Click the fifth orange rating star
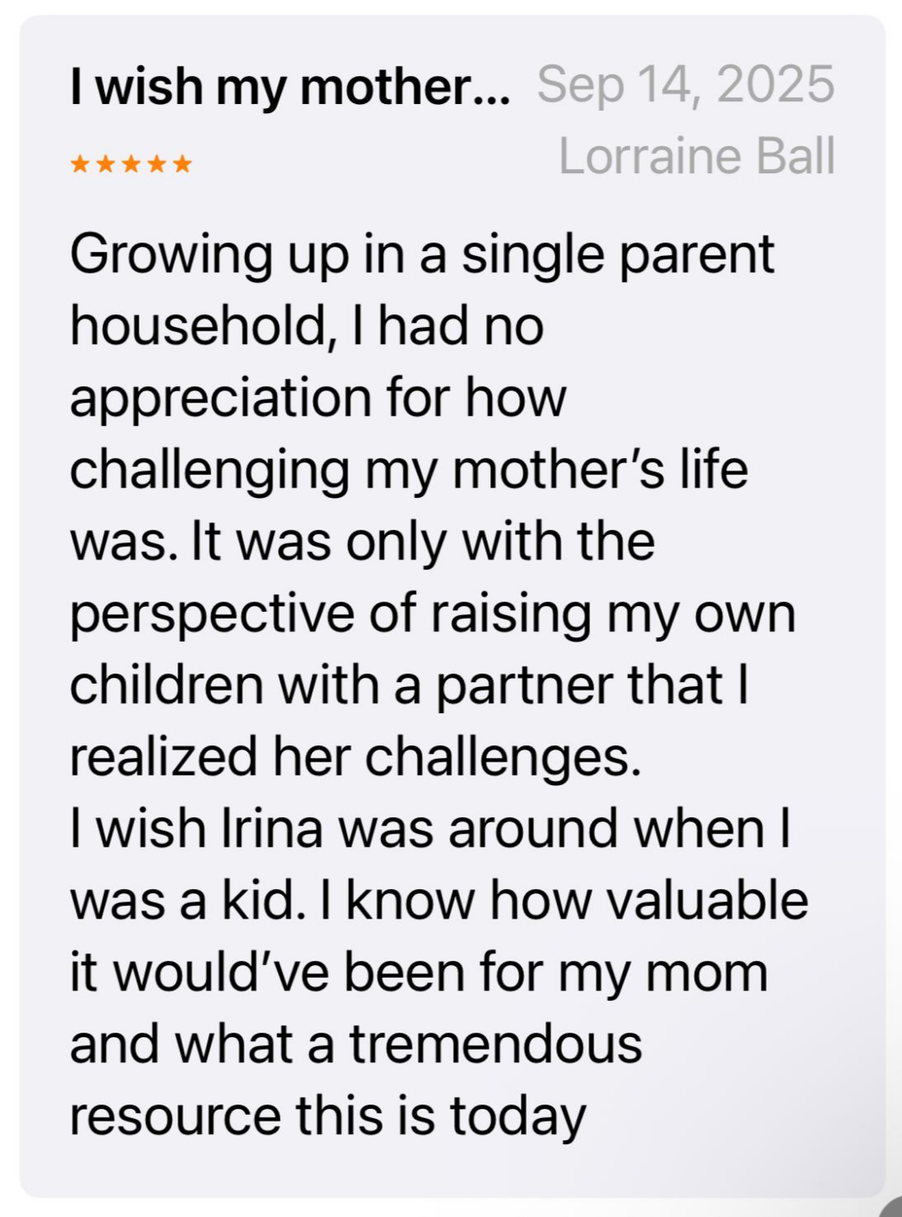Image resolution: width=902 pixels, height=1217 pixels. tap(182, 163)
